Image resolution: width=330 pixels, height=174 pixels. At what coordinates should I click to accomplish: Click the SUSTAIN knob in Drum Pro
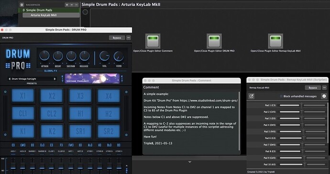pos(71,56)
